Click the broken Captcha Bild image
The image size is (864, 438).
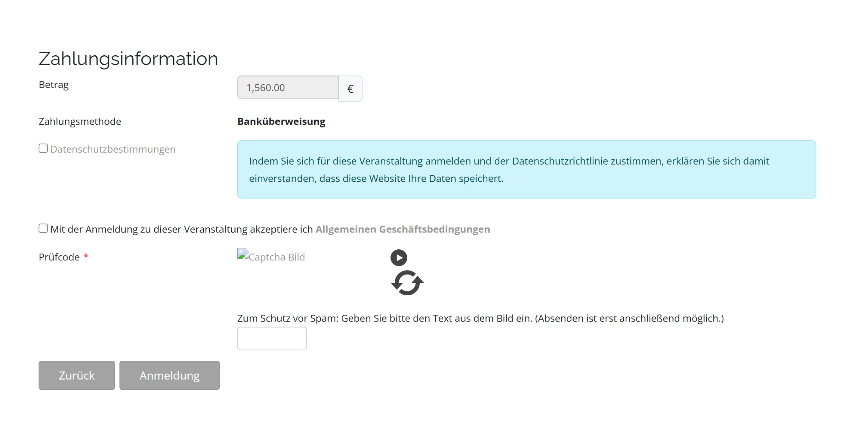[x=271, y=257]
